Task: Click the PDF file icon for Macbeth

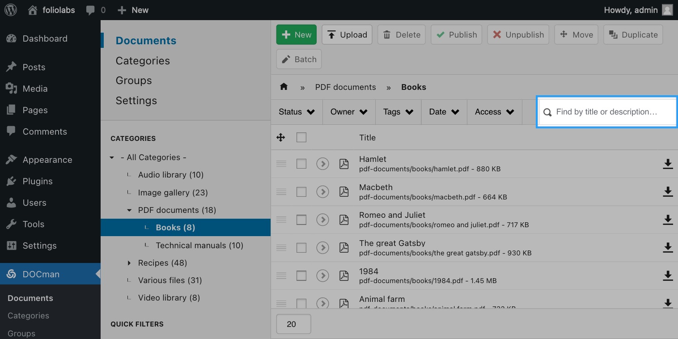Action: tap(344, 191)
